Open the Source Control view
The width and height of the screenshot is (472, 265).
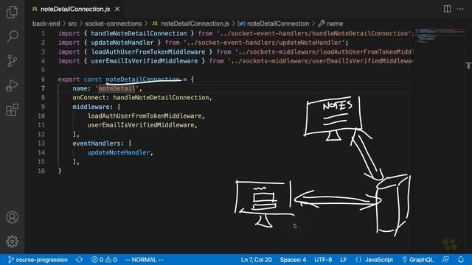coord(12,60)
